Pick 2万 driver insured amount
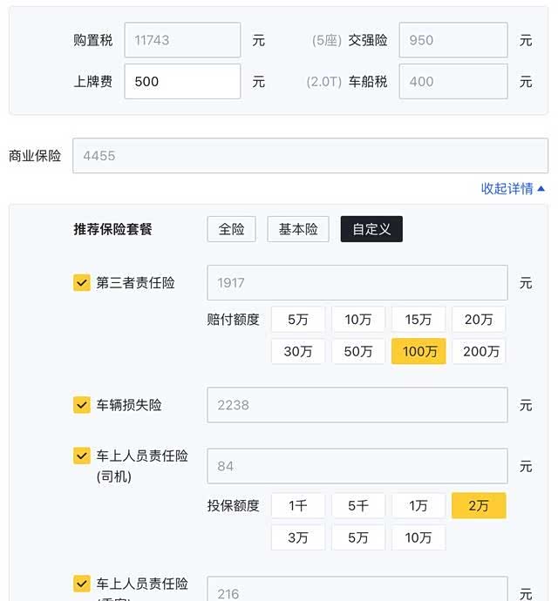The height and width of the screenshot is (601, 558). pyautogui.click(x=479, y=505)
